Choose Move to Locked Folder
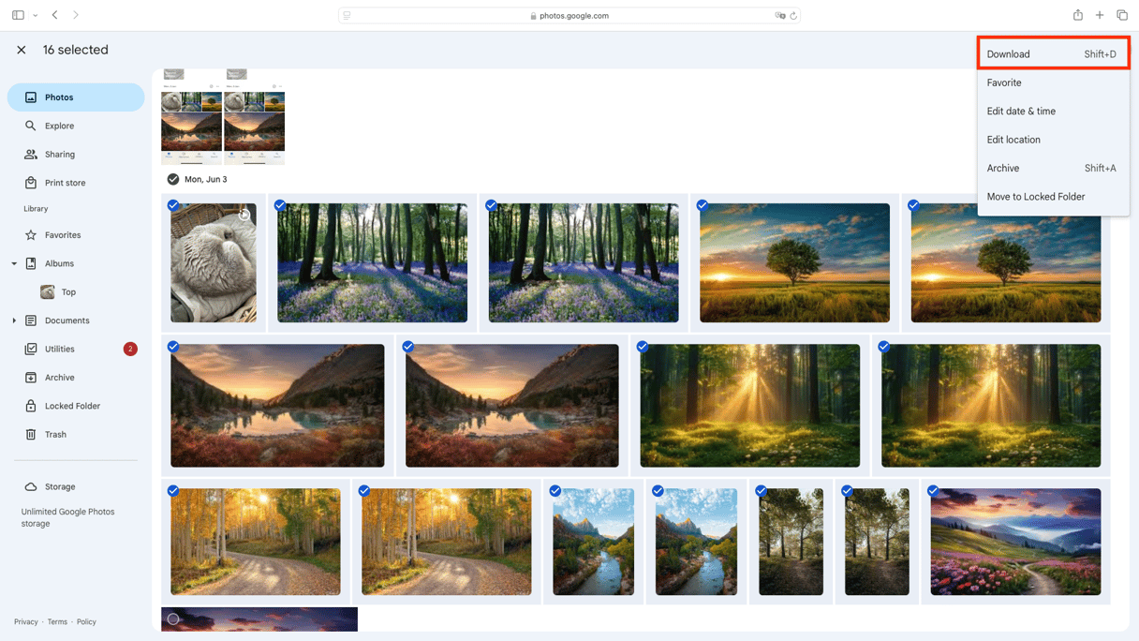 1054,197
